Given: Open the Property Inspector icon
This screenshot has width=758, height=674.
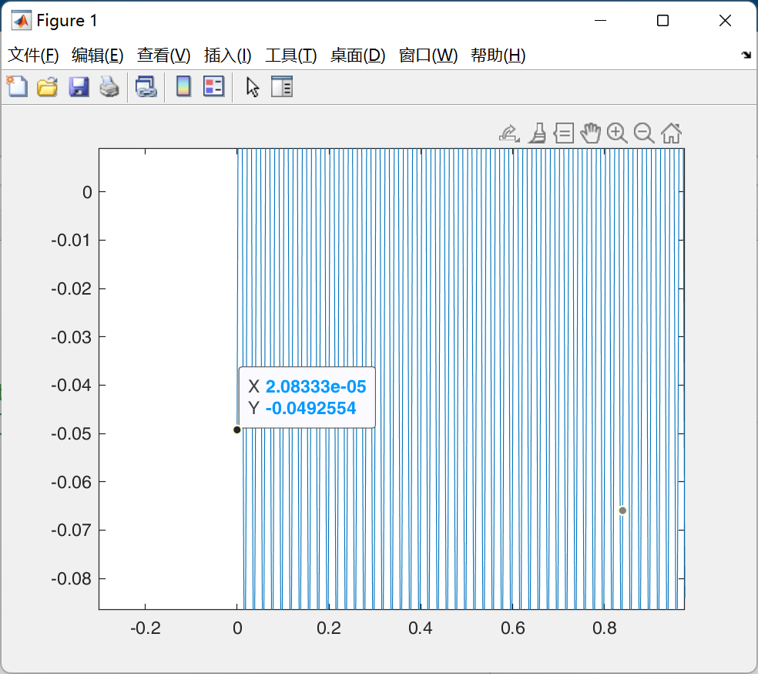Looking at the screenshot, I should pyautogui.click(x=282, y=86).
